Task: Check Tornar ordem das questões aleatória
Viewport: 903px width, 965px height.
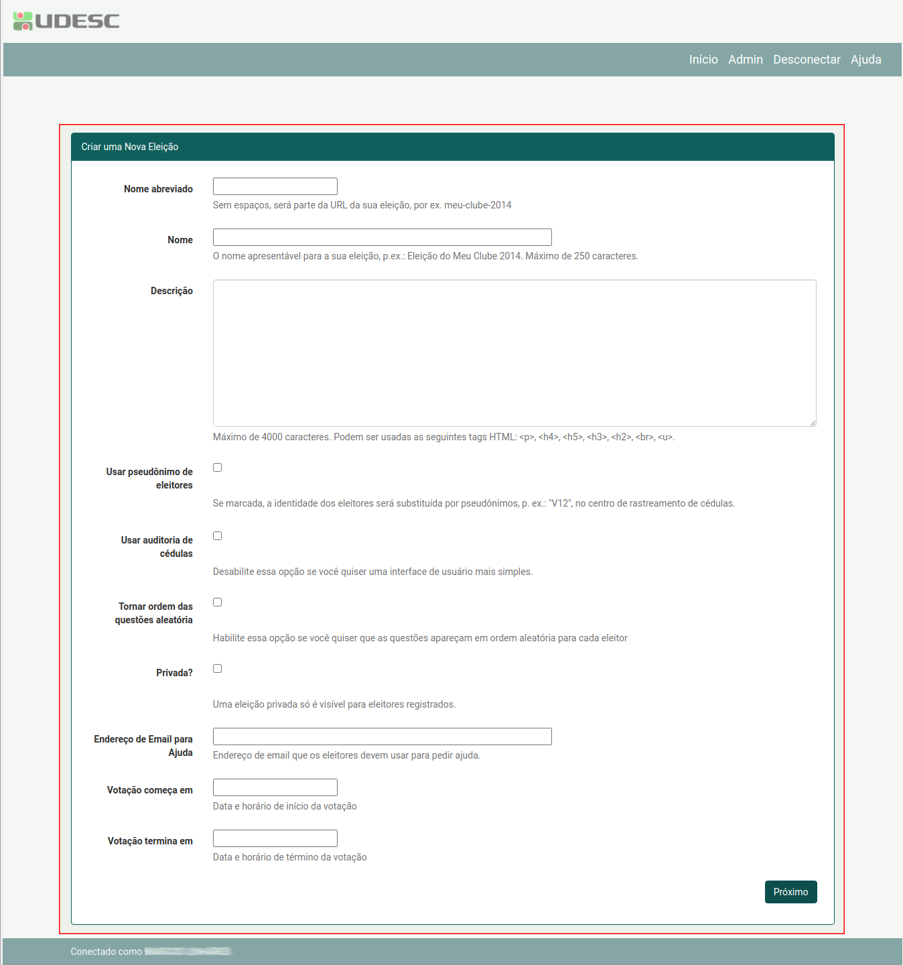Action: click(217, 602)
